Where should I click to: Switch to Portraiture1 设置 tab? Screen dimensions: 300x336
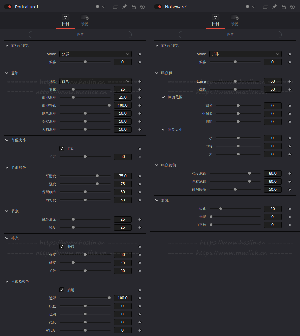click(x=85, y=20)
